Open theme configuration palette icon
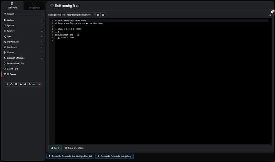Image resolution: width=275 pixels, height=162 pixels. (25, 85)
